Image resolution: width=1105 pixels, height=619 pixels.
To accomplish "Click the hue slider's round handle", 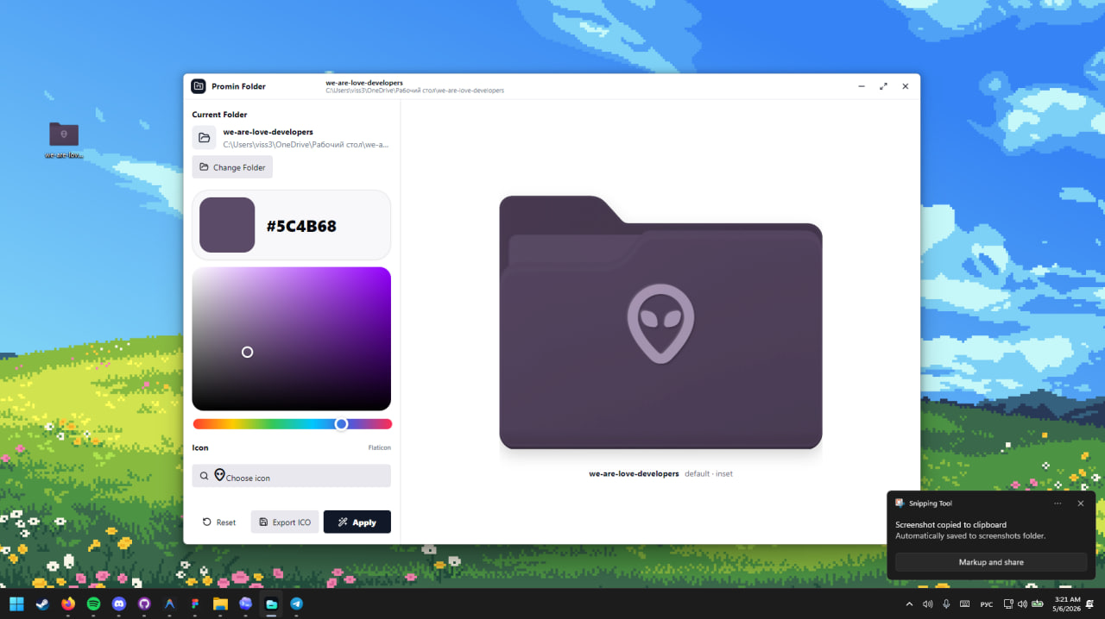I will point(342,424).
